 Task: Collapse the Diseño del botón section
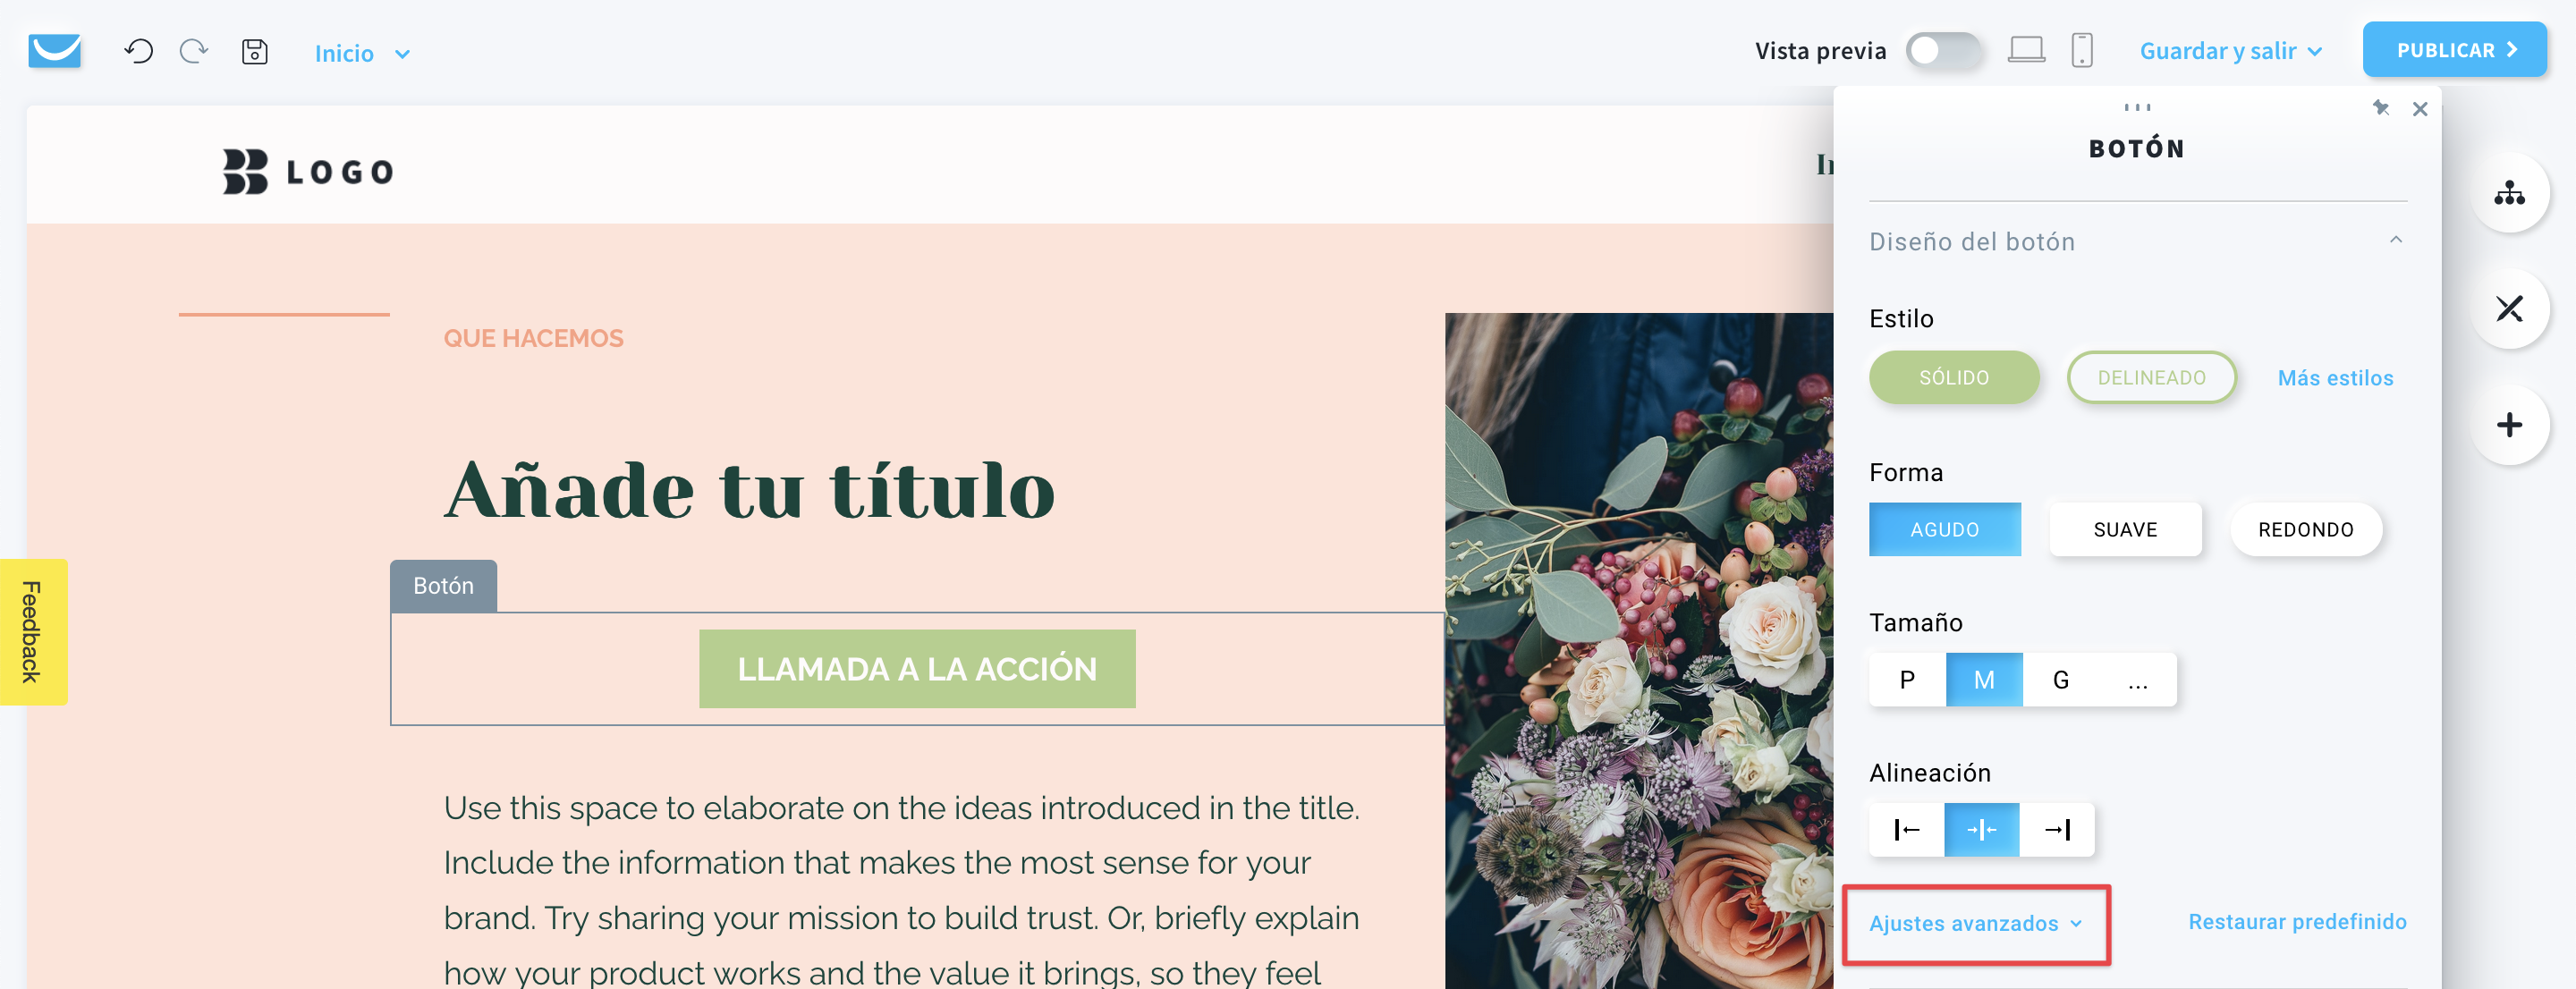[x=2396, y=240]
